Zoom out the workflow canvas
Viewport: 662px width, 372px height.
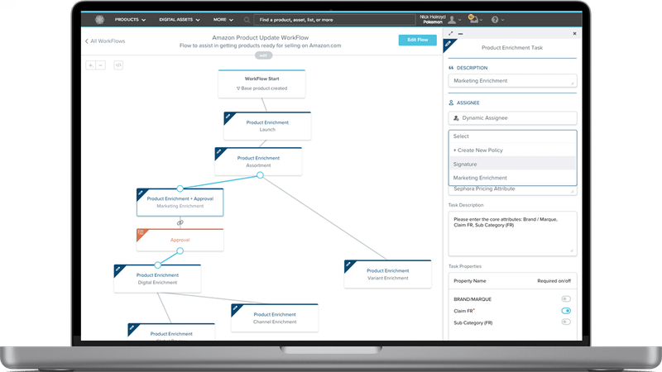(x=100, y=65)
